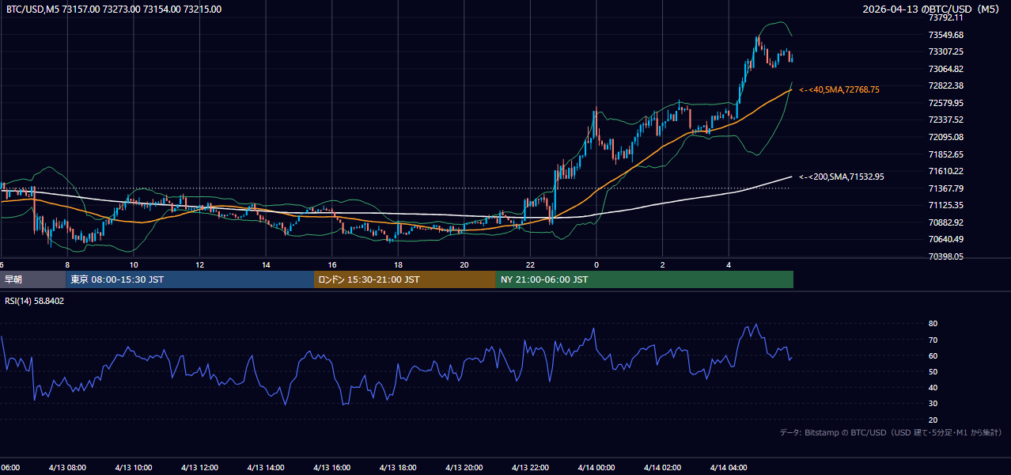Screen dimensions: 1011x475
Task: Click price axis value 70882.92
Action: pyautogui.click(x=945, y=222)
